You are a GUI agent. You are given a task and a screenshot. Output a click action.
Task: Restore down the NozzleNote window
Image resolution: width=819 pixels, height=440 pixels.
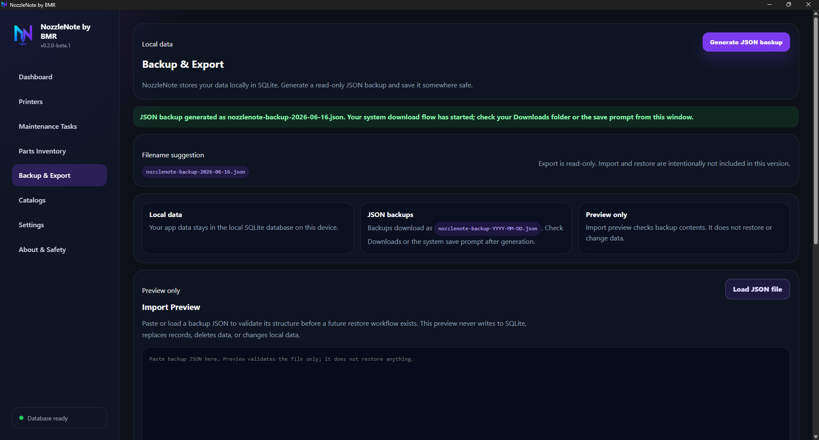click(789, 5)
